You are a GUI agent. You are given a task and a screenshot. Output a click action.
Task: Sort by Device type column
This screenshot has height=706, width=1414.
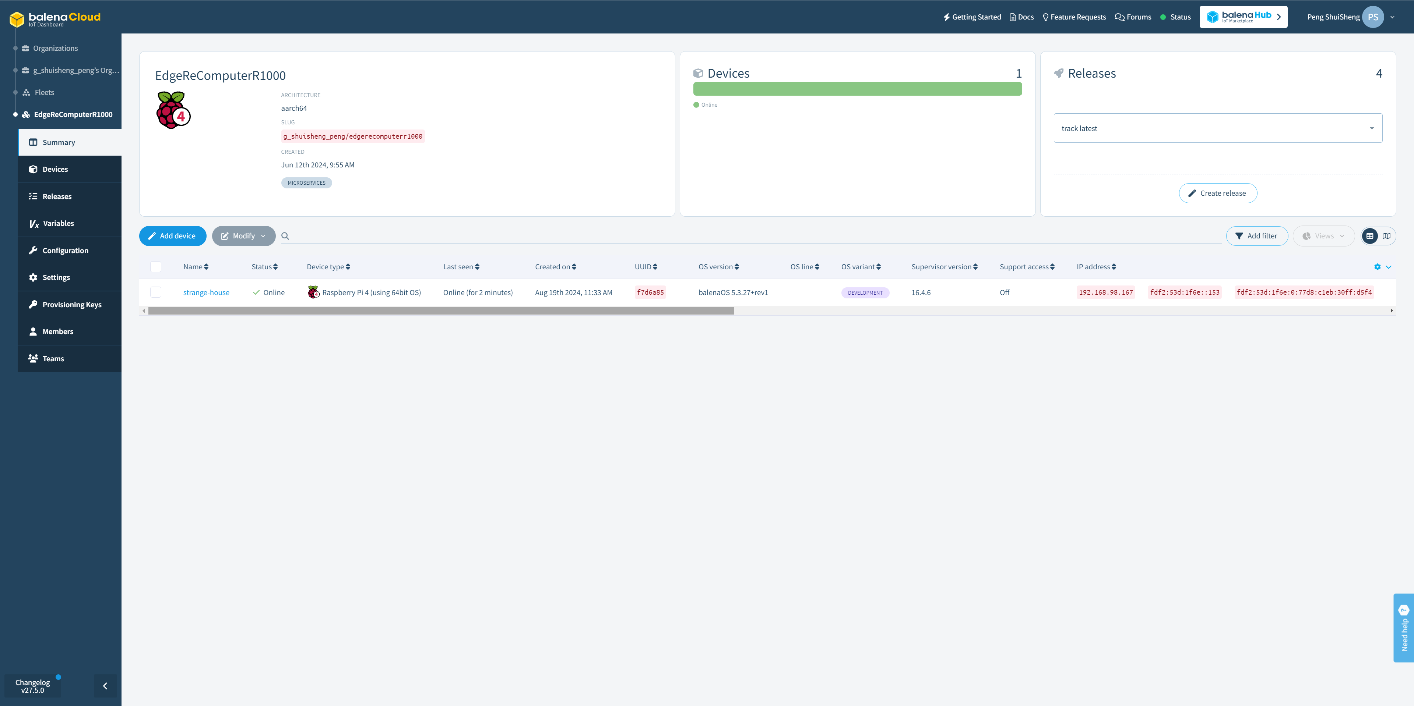point(328,267)
